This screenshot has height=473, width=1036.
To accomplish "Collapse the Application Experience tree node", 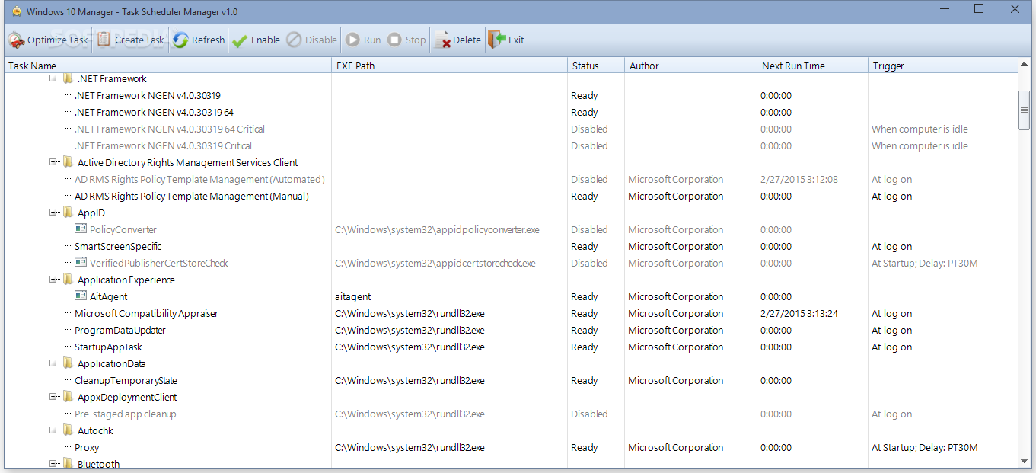I will tap(53, 280).
